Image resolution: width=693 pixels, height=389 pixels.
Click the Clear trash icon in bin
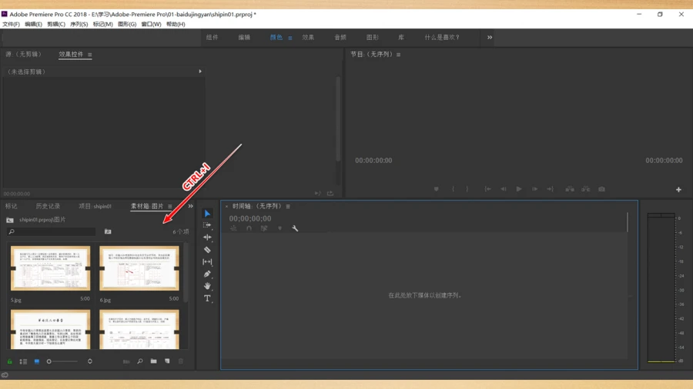click(181, 361)
